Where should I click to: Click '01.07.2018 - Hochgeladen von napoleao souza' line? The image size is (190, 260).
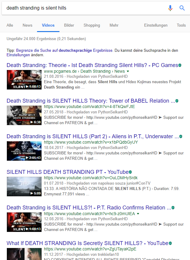click(97, 183)
